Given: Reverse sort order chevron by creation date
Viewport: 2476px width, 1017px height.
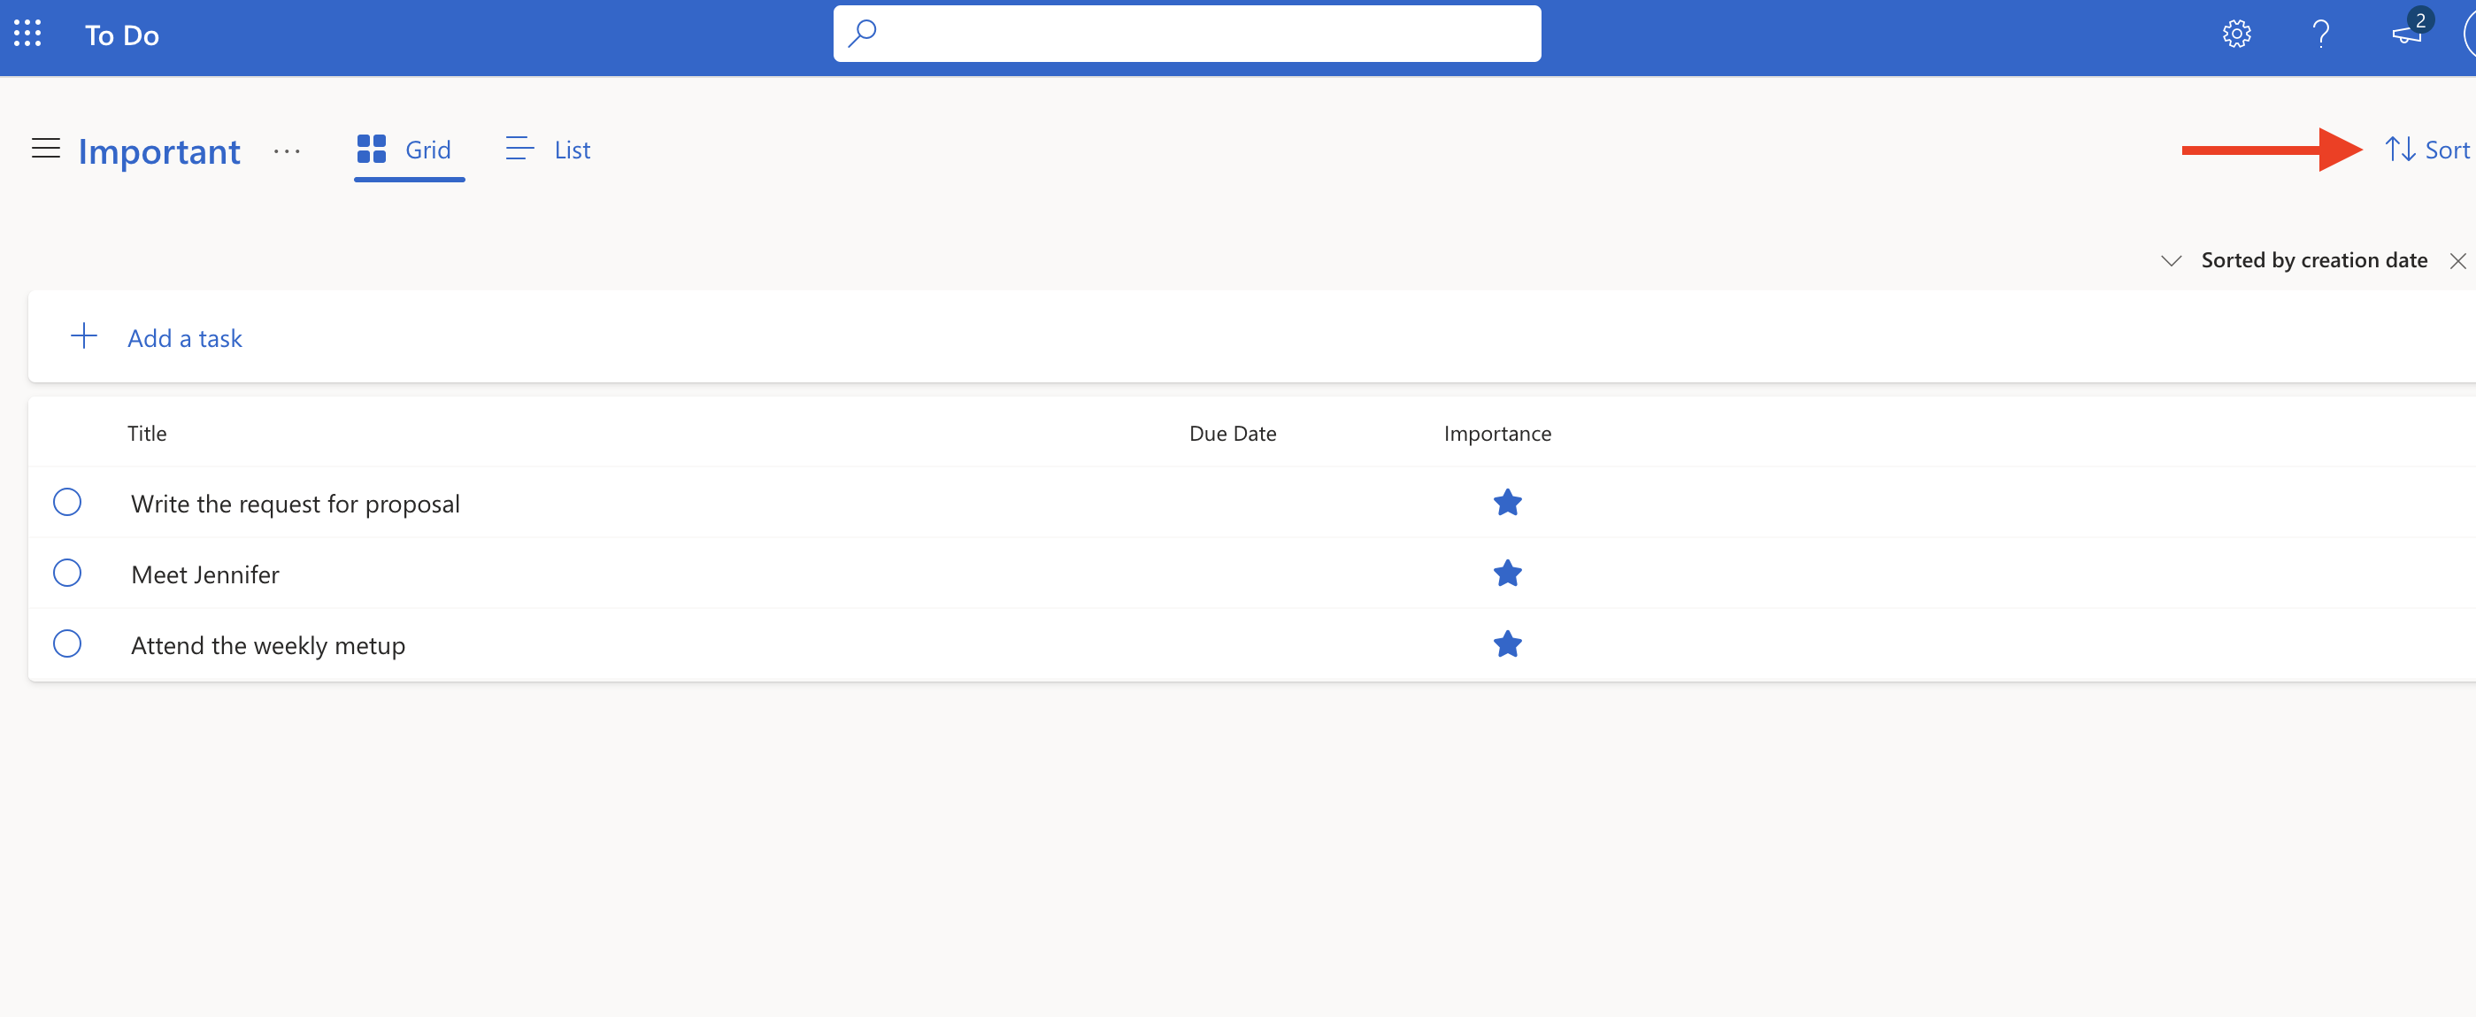Looking at the screenshot, I should pos(2171,260).
